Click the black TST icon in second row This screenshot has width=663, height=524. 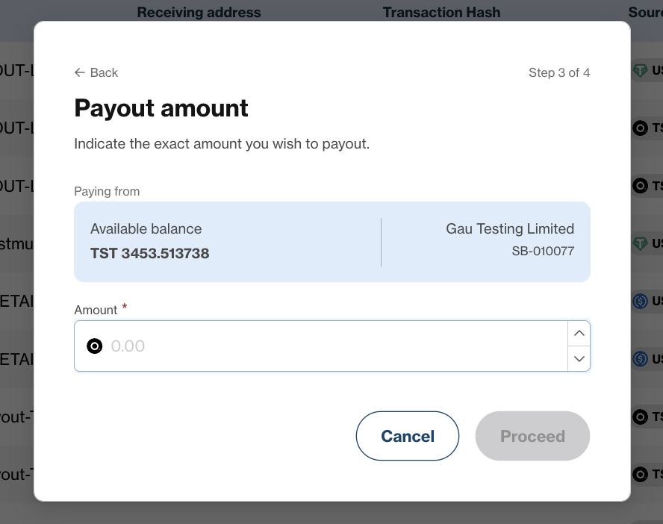[640, 128]
